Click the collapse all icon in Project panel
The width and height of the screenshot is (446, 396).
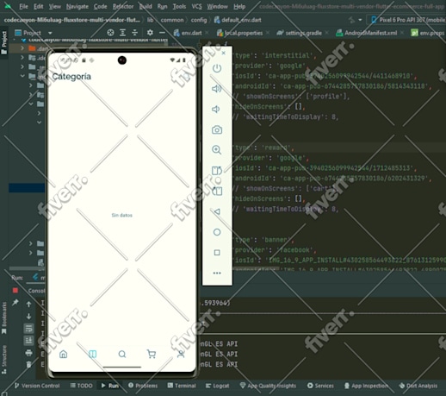pyautogui.click(x=134, y=33)
